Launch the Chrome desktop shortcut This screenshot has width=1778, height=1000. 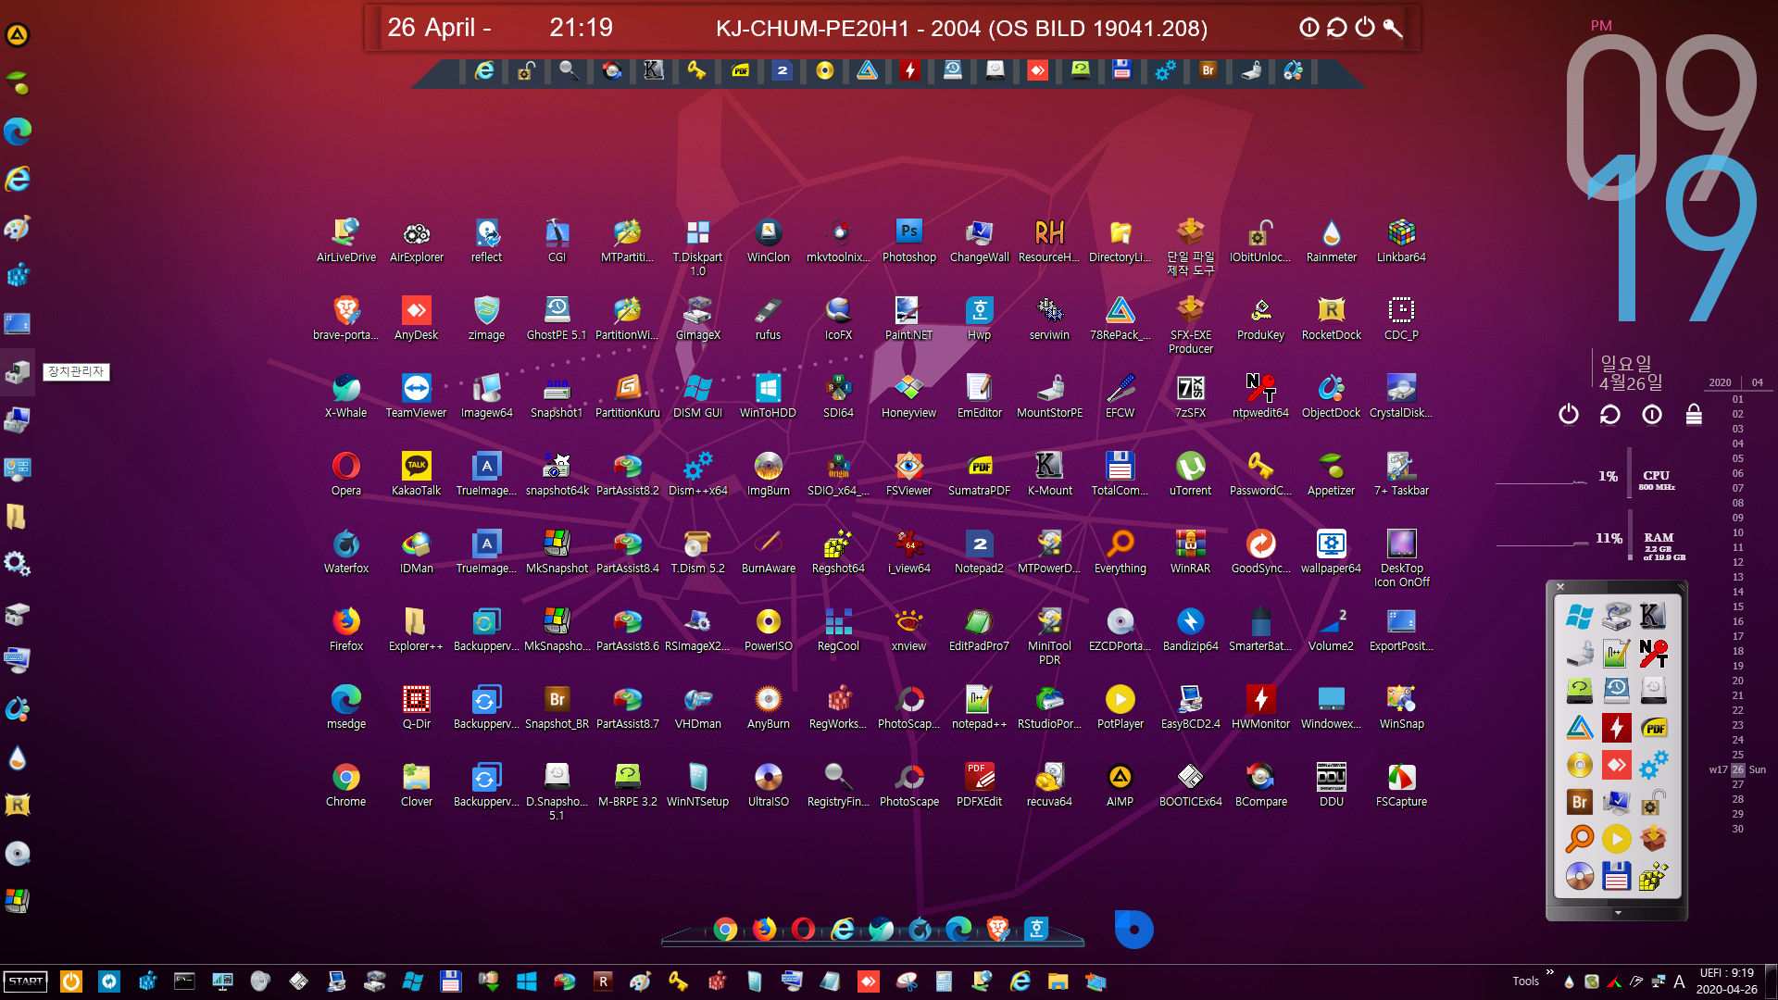click(x=345, y=786)
